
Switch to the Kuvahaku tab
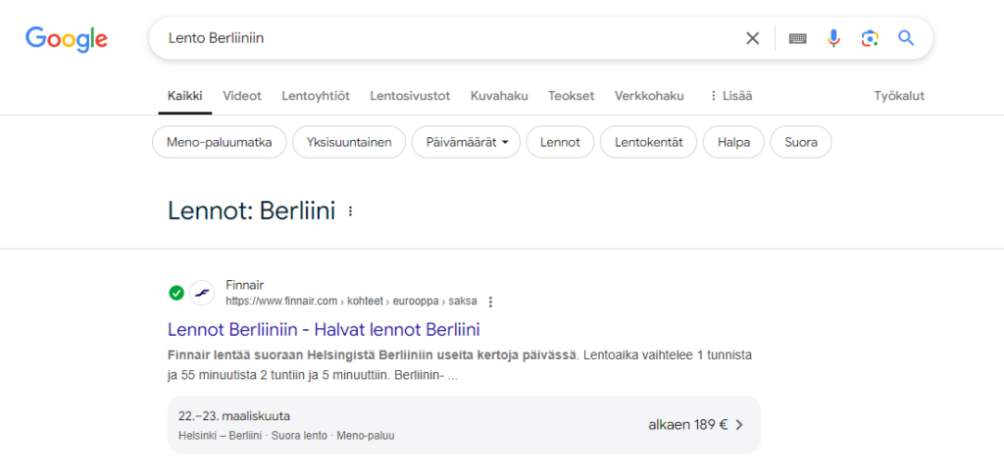tap(499, 96)
